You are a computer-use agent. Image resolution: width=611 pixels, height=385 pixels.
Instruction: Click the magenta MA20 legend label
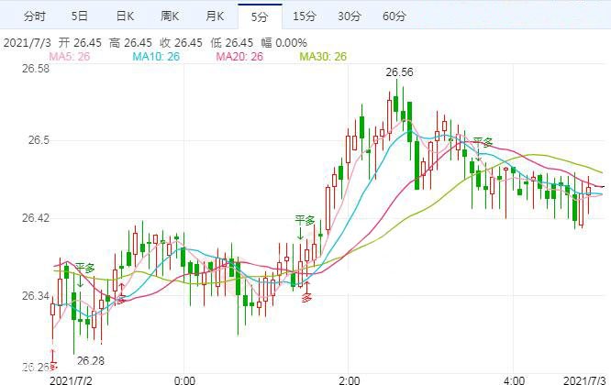tap(239, 57)
